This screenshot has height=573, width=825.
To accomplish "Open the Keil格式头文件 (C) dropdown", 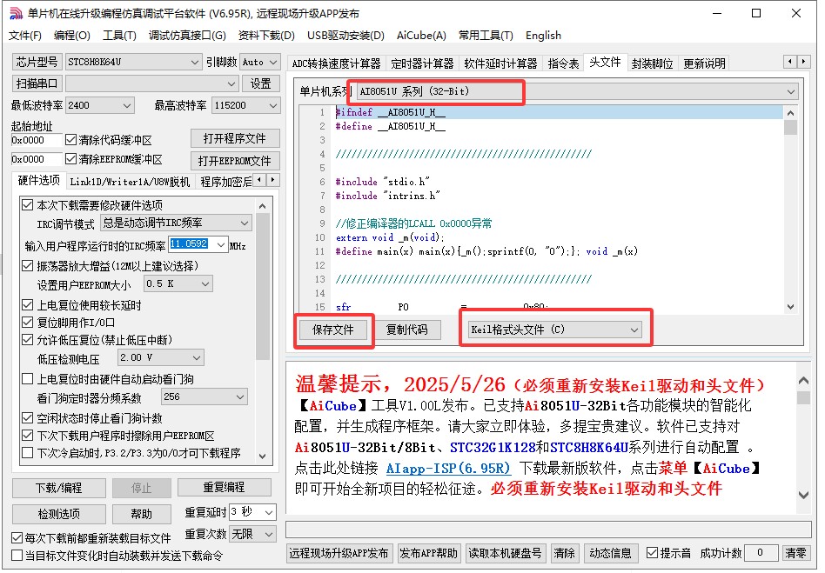I will (555, 330).
